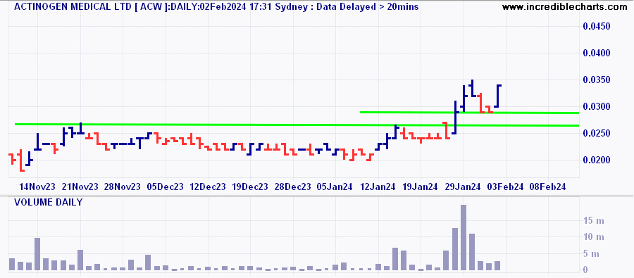Click the 28Dec23 date label

coord(293,187)
